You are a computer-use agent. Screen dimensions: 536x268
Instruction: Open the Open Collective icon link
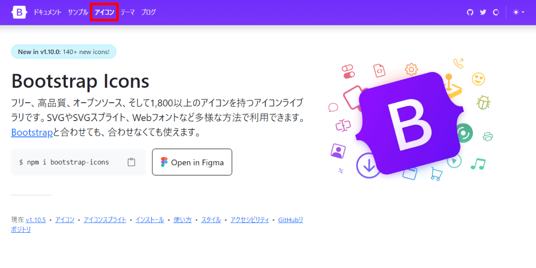(496, 13)
